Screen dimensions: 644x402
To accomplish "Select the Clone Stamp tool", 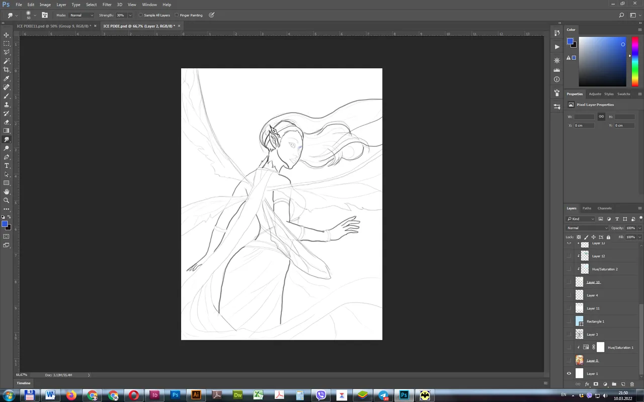I will click(x=7, y=105).
